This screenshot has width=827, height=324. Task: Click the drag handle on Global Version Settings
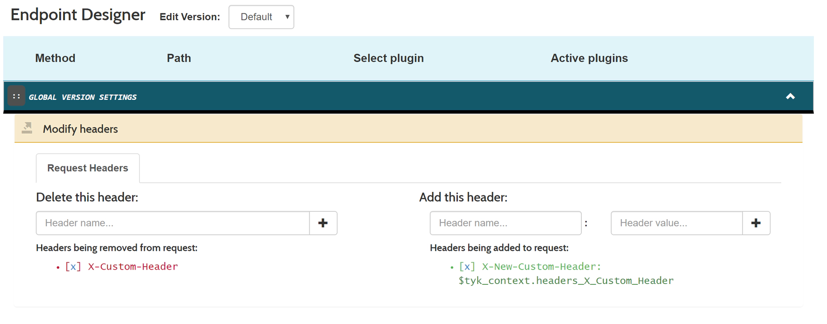click(x=17, y=96)
